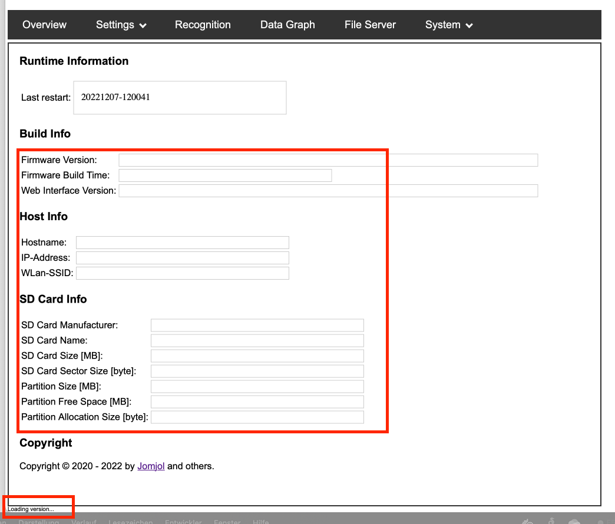Click the Last restart value field
This screenshot has height=524, width=615.
click(x=180, y=98)
